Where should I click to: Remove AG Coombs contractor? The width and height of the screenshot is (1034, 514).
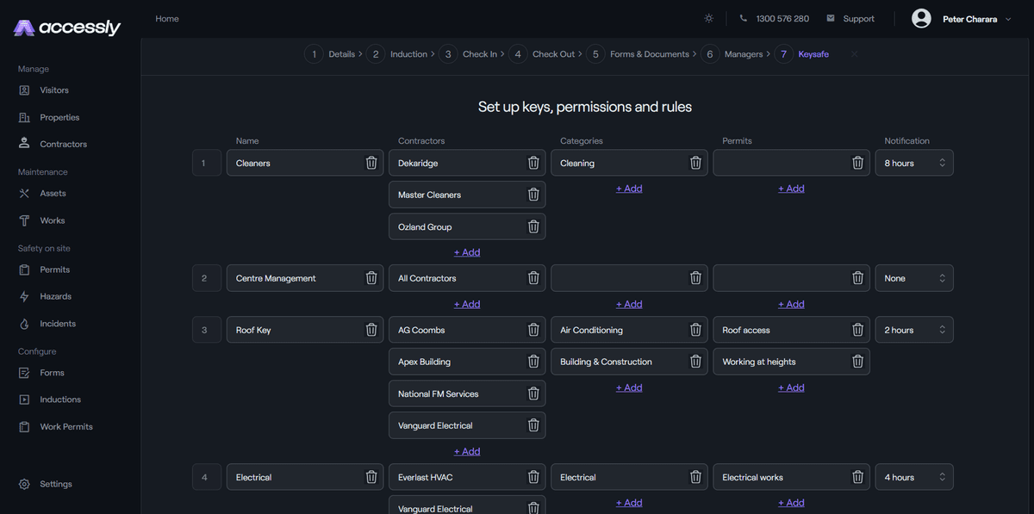533,330
